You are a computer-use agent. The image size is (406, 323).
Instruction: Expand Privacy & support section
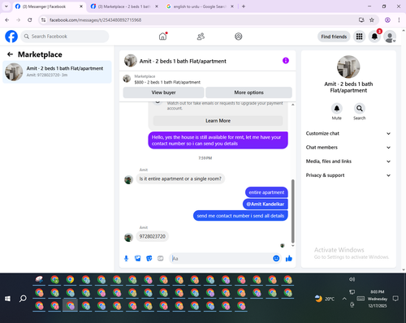pos(348,175)
